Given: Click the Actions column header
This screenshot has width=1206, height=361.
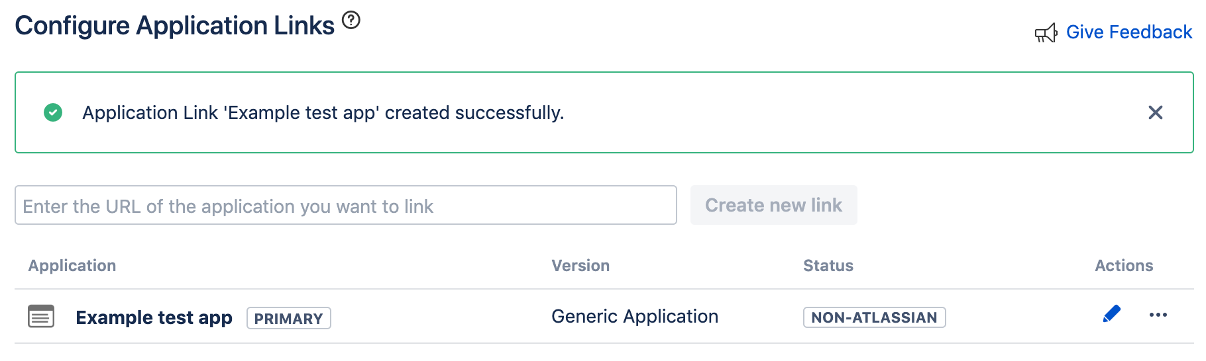Looking at the screenshot, I should tap(1124, 265).
